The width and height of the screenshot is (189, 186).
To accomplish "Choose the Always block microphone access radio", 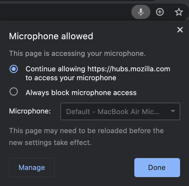I will (14, 92).
